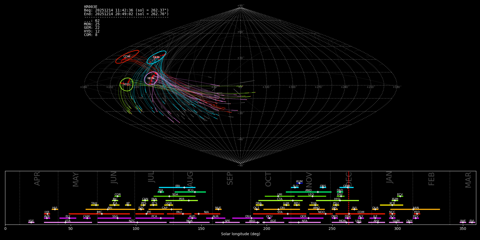Click the AUG month label
The height and width of the screenshot is (240, 480).
[x=190, y=179]
